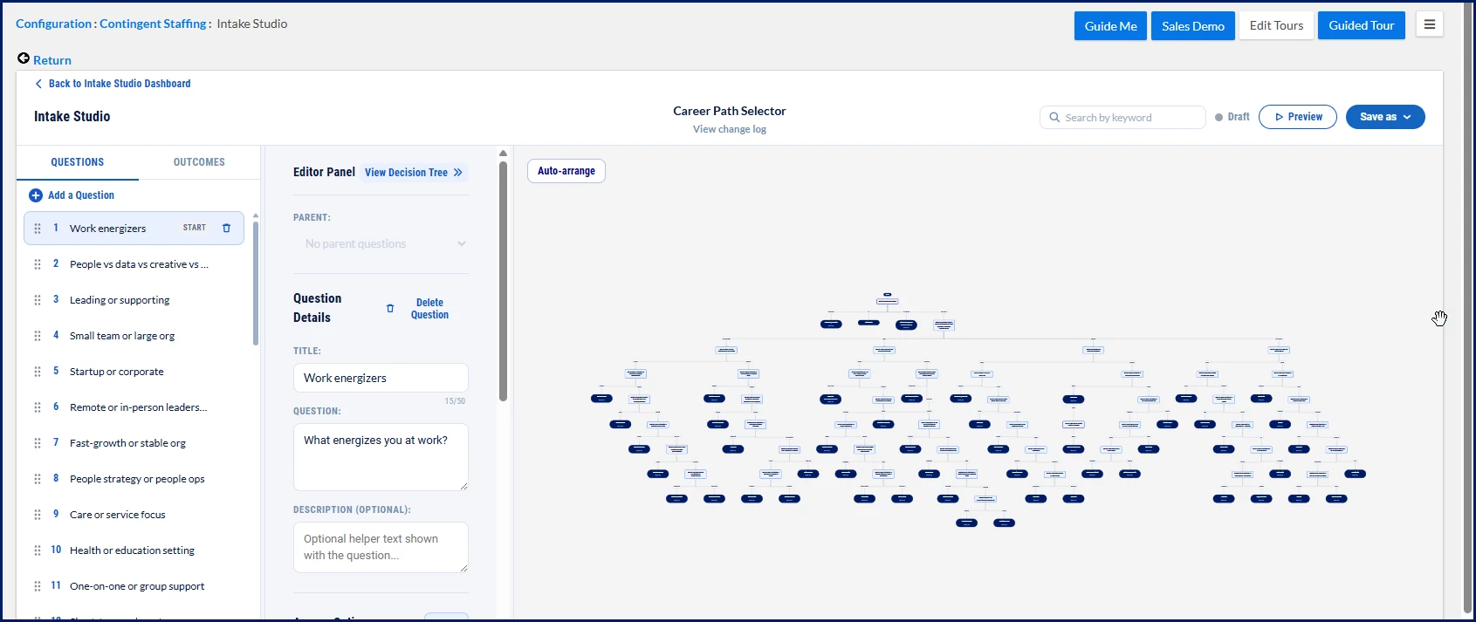Expand the Save as dropdown
This screenshot has height=622, width=1476.
pos(1385,117)
